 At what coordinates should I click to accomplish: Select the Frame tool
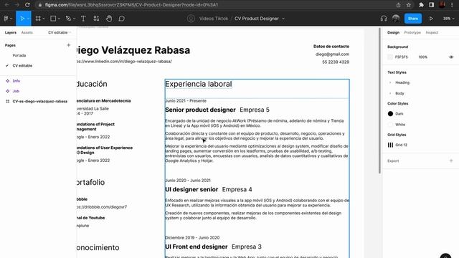[x=38, y=19]
